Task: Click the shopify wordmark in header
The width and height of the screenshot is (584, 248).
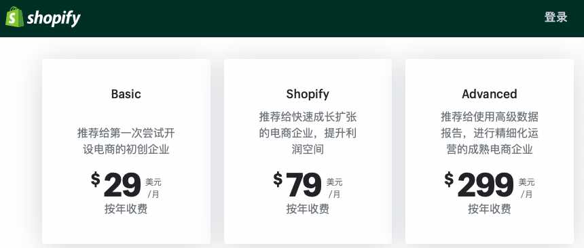Action: (x=54, y=18)
